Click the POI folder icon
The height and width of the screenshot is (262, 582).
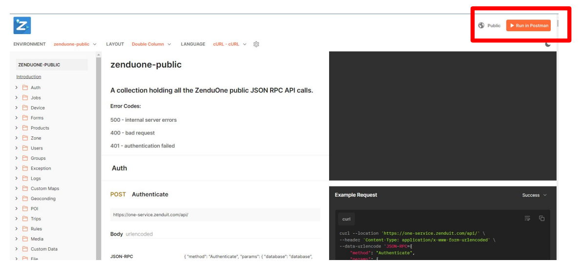(25, 209)
